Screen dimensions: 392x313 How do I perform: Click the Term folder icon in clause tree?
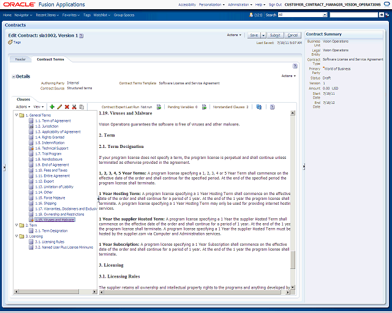pos(21,225)
